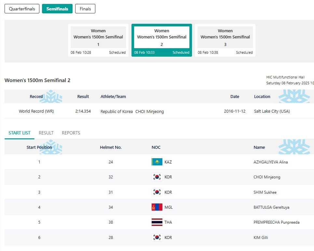Click helmet number 32
The height and width of the screenshot is (251, 314).
pos(111,177)
